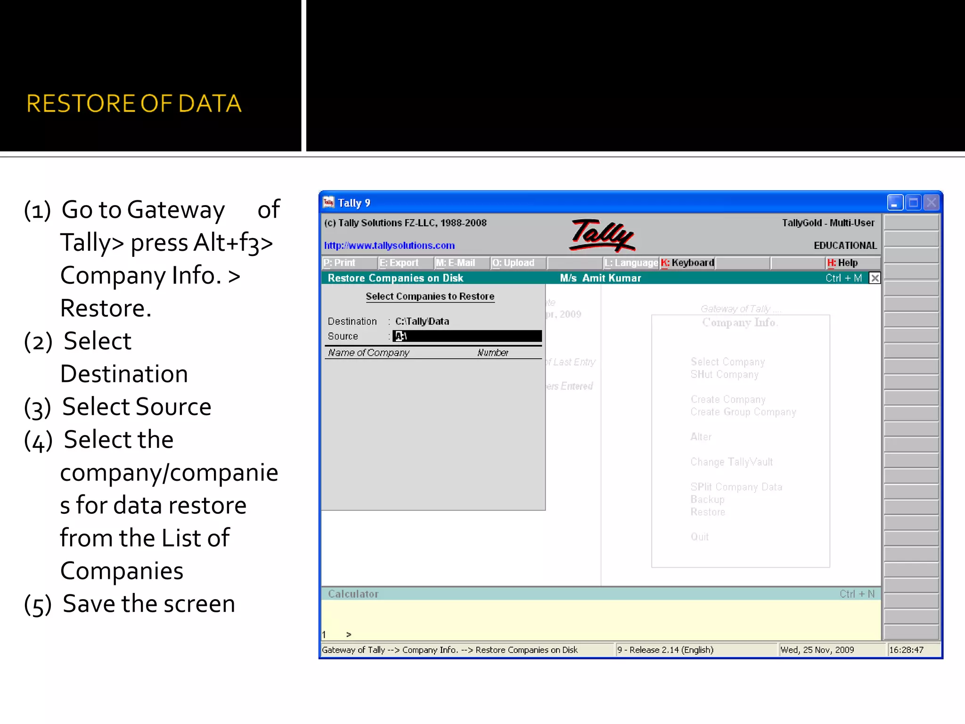The image size is (965, 724).
Task: Click the P: Print toolbar button
Action: pyautogui.click(x=350, y=263)
